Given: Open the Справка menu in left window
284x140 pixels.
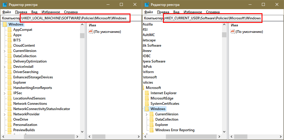Looking at the screenshot, I should click(x=71, y=12).
